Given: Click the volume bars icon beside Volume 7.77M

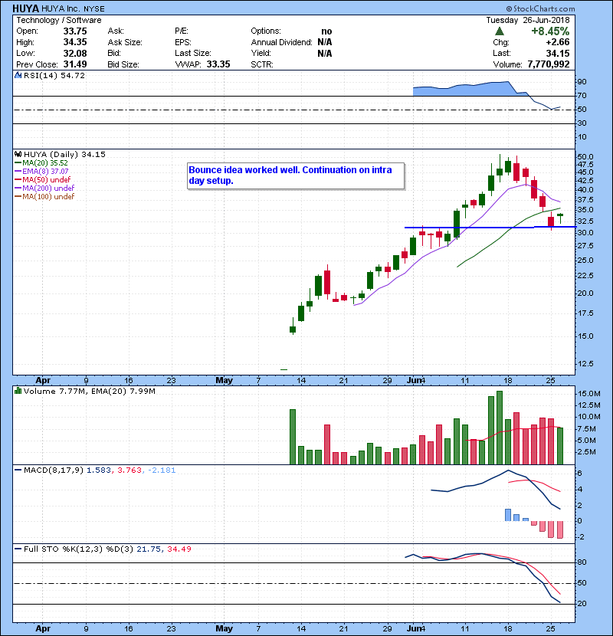Looking at the screenshot, I should (x=18, y=391).
